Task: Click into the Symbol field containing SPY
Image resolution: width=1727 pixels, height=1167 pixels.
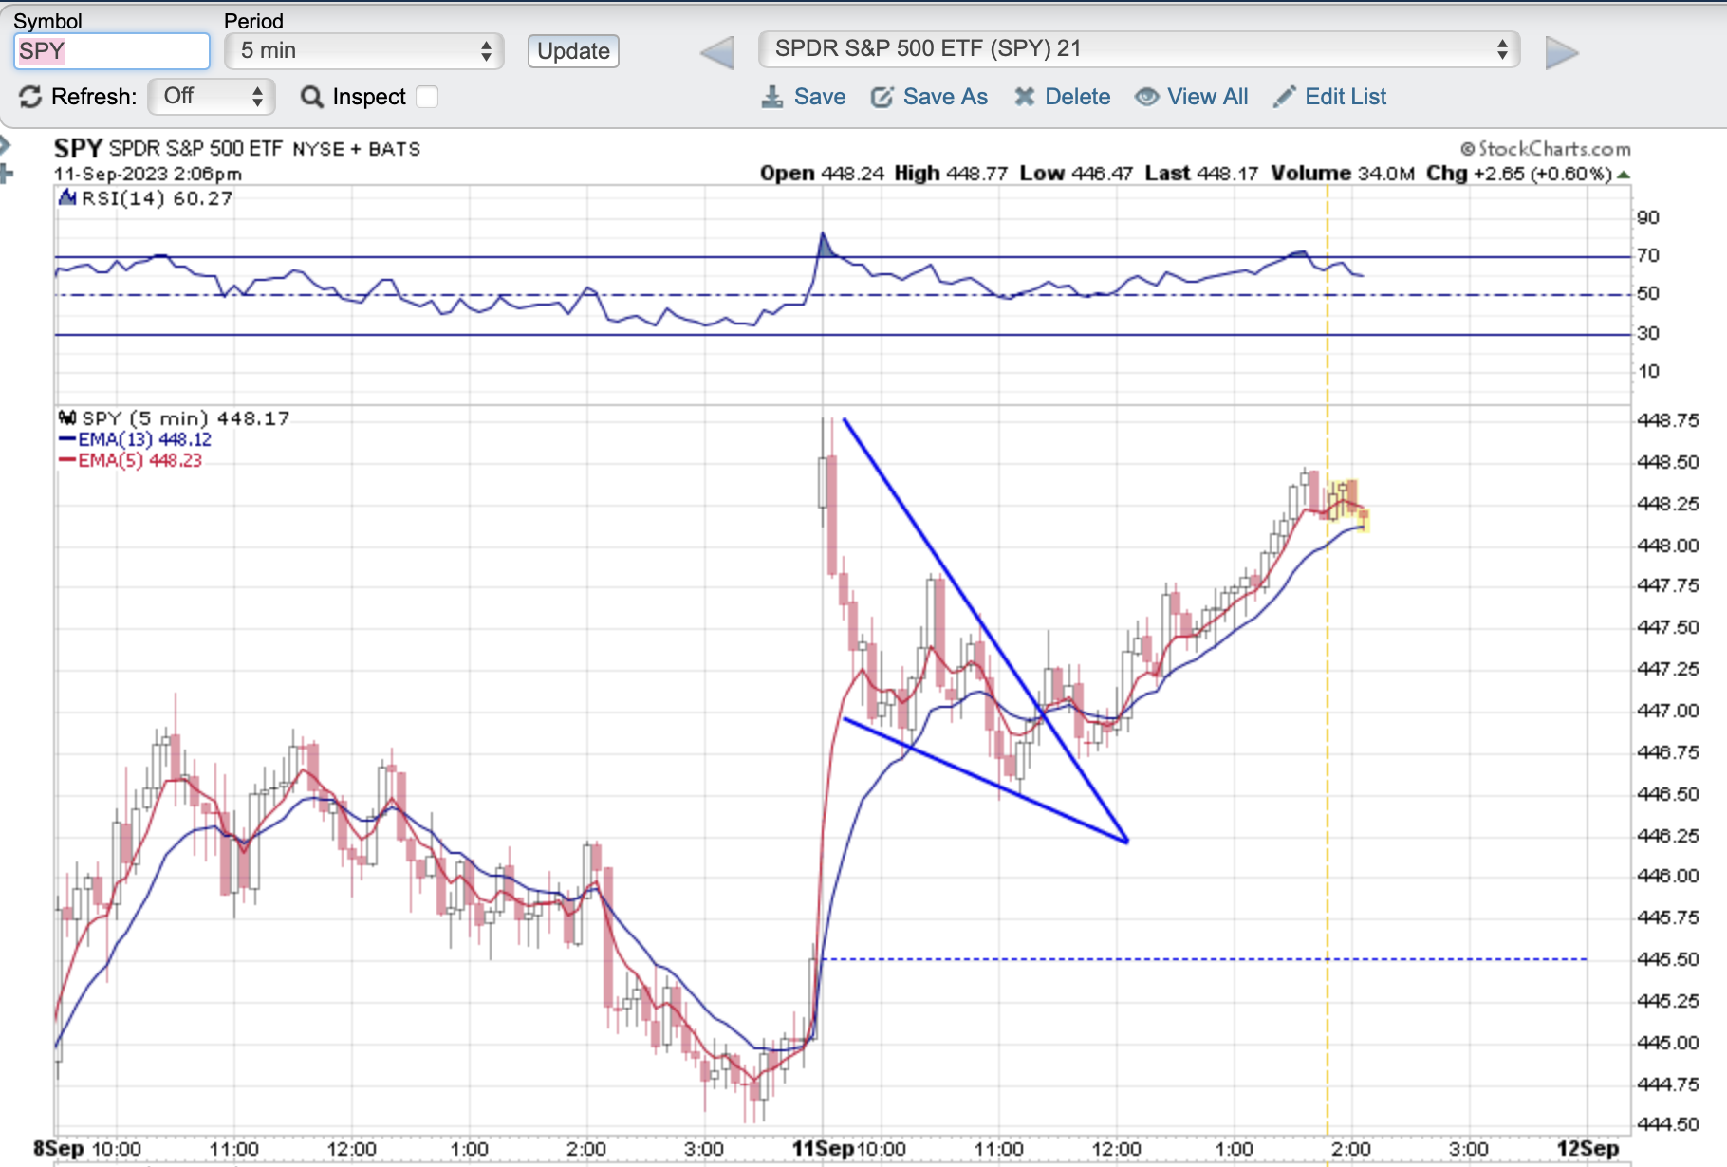Action: (x=112, y=51)
